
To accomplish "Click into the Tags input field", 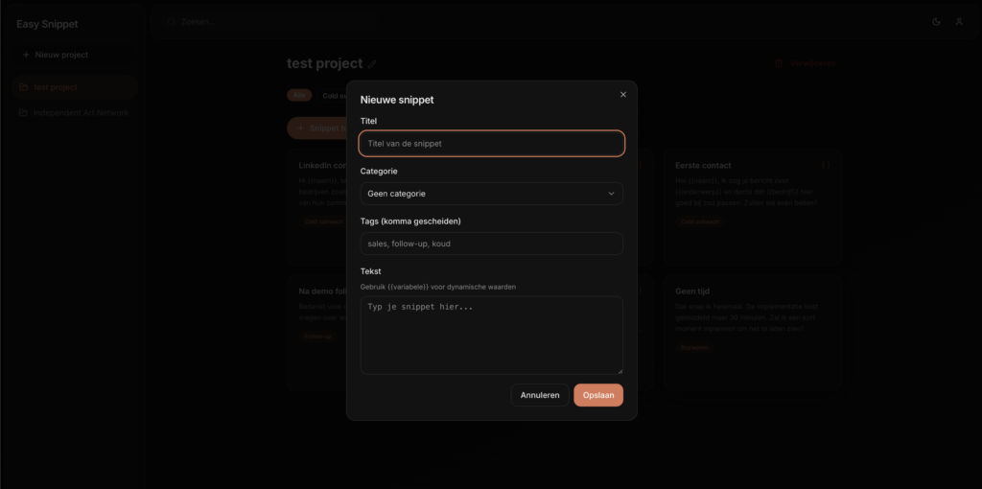I will (491, 244).
